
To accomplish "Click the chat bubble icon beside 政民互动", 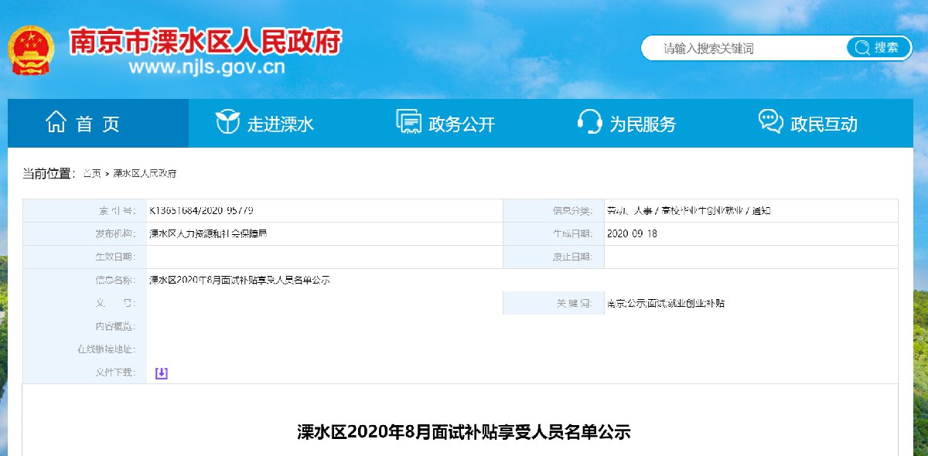I will click(x=770, y=123).
